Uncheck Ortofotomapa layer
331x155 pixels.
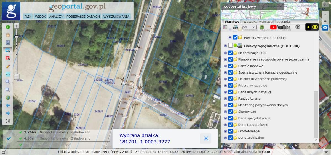tap(230, 131)
